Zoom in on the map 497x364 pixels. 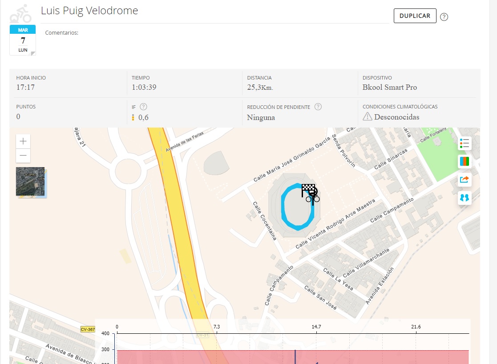point(23,141)
